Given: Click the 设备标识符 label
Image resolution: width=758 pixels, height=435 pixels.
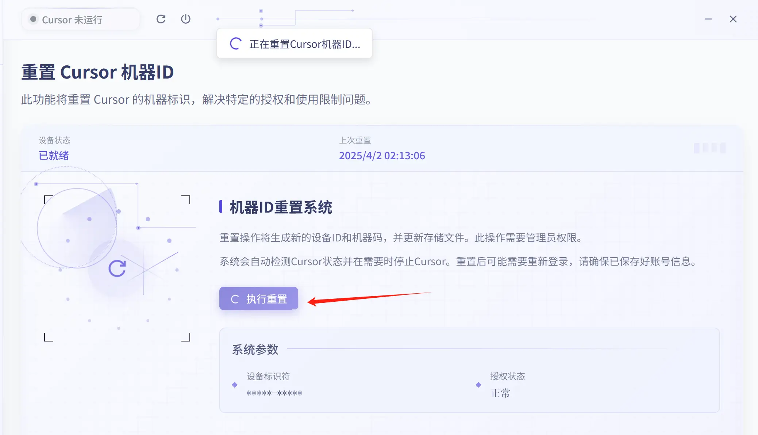Looking at the screenshot, I should point(268,376).
